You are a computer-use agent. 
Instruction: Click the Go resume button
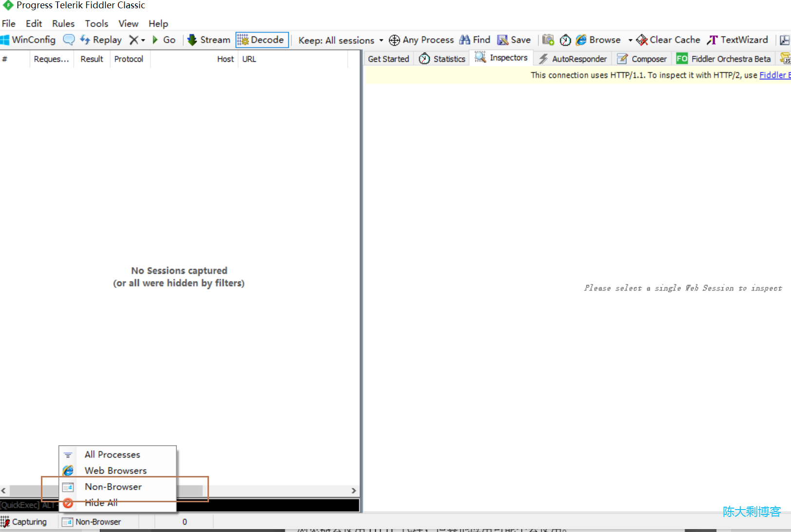164,40
